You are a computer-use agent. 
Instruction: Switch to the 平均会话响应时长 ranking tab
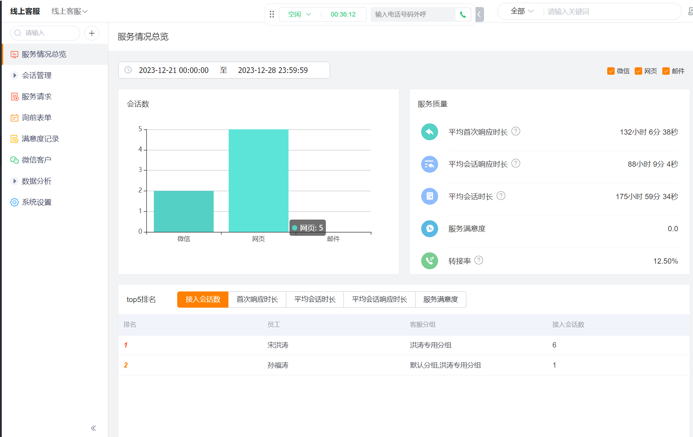(x=380, y=300)
